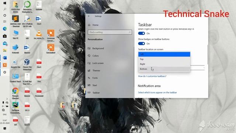The image size is (236, 133).
Task: Open the Control Panel desktop icon
Action: coord(15,78)
